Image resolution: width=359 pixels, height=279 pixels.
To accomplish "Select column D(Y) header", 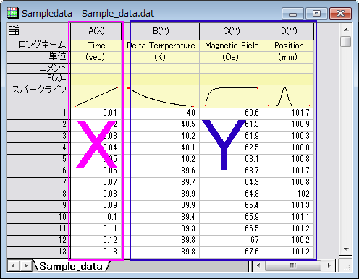I will 289,31.
